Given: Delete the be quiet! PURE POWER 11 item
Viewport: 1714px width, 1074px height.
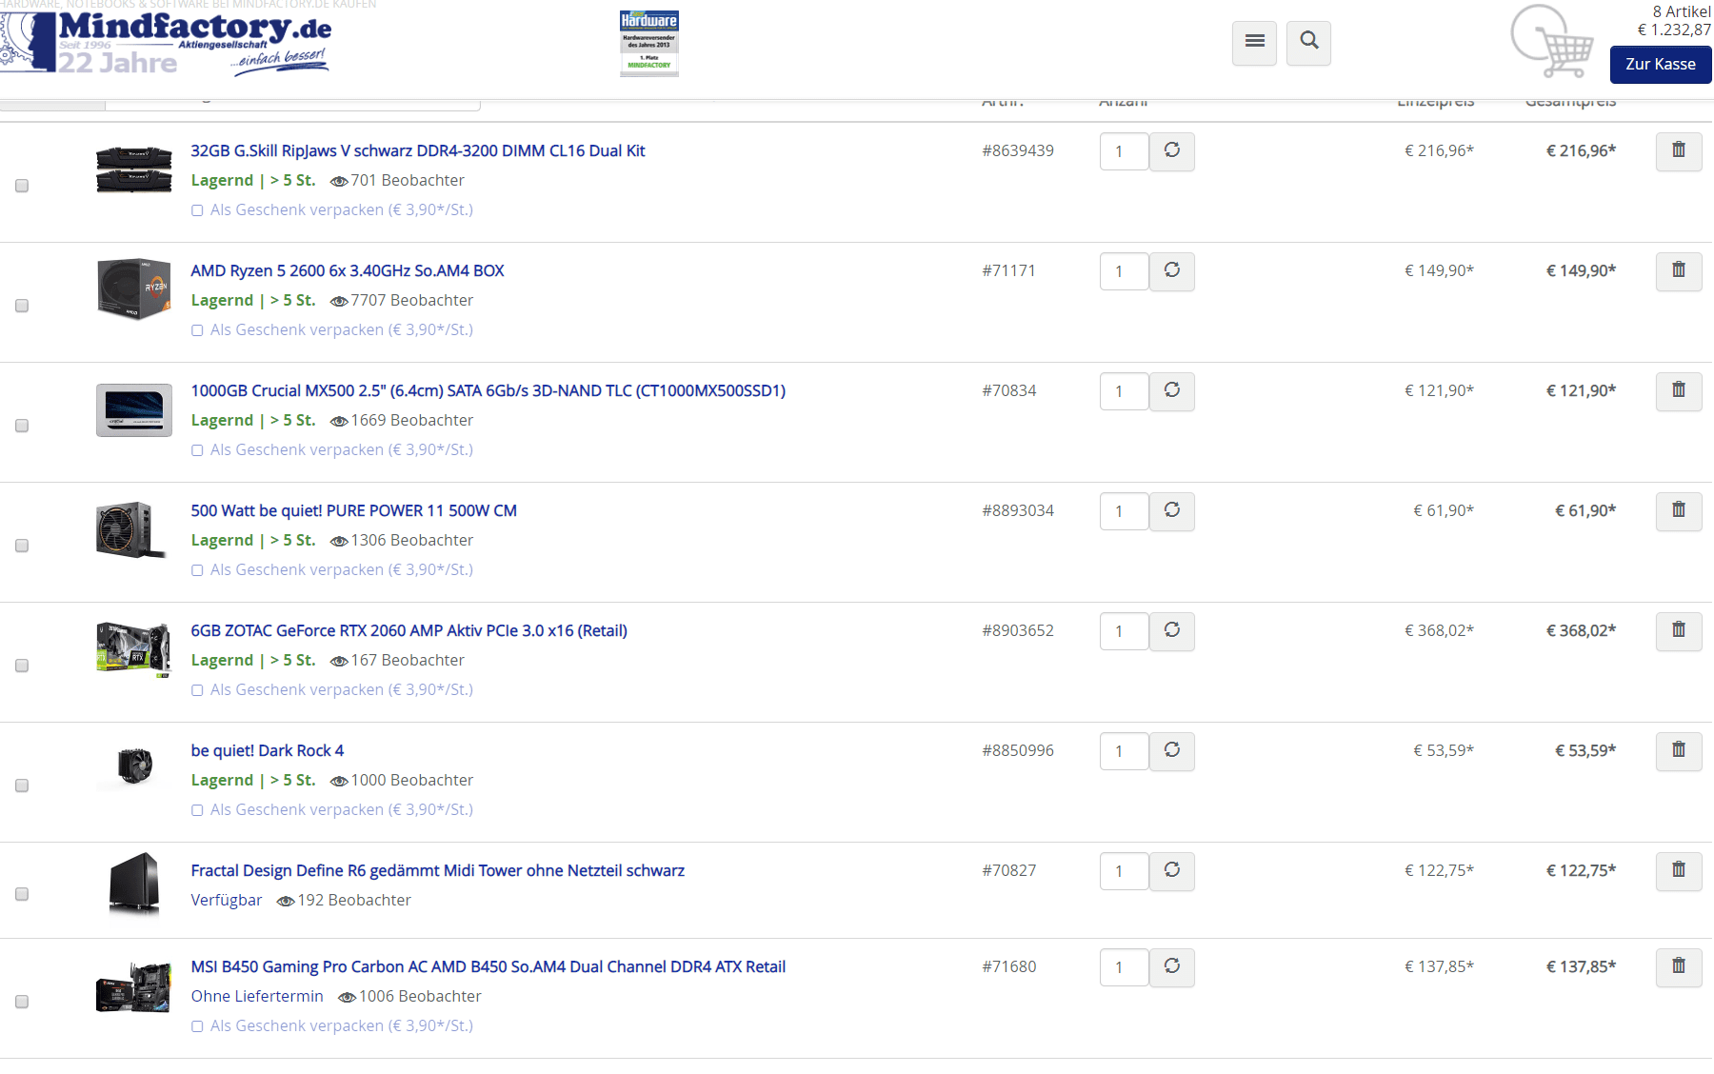Looking at the screenshot, I should click(x=1679, y=511).
